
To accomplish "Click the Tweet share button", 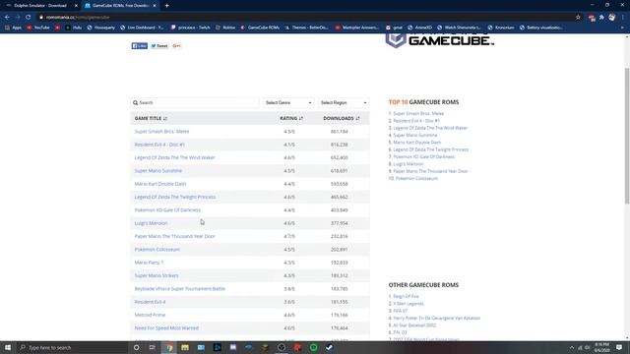I will [159, 46].
